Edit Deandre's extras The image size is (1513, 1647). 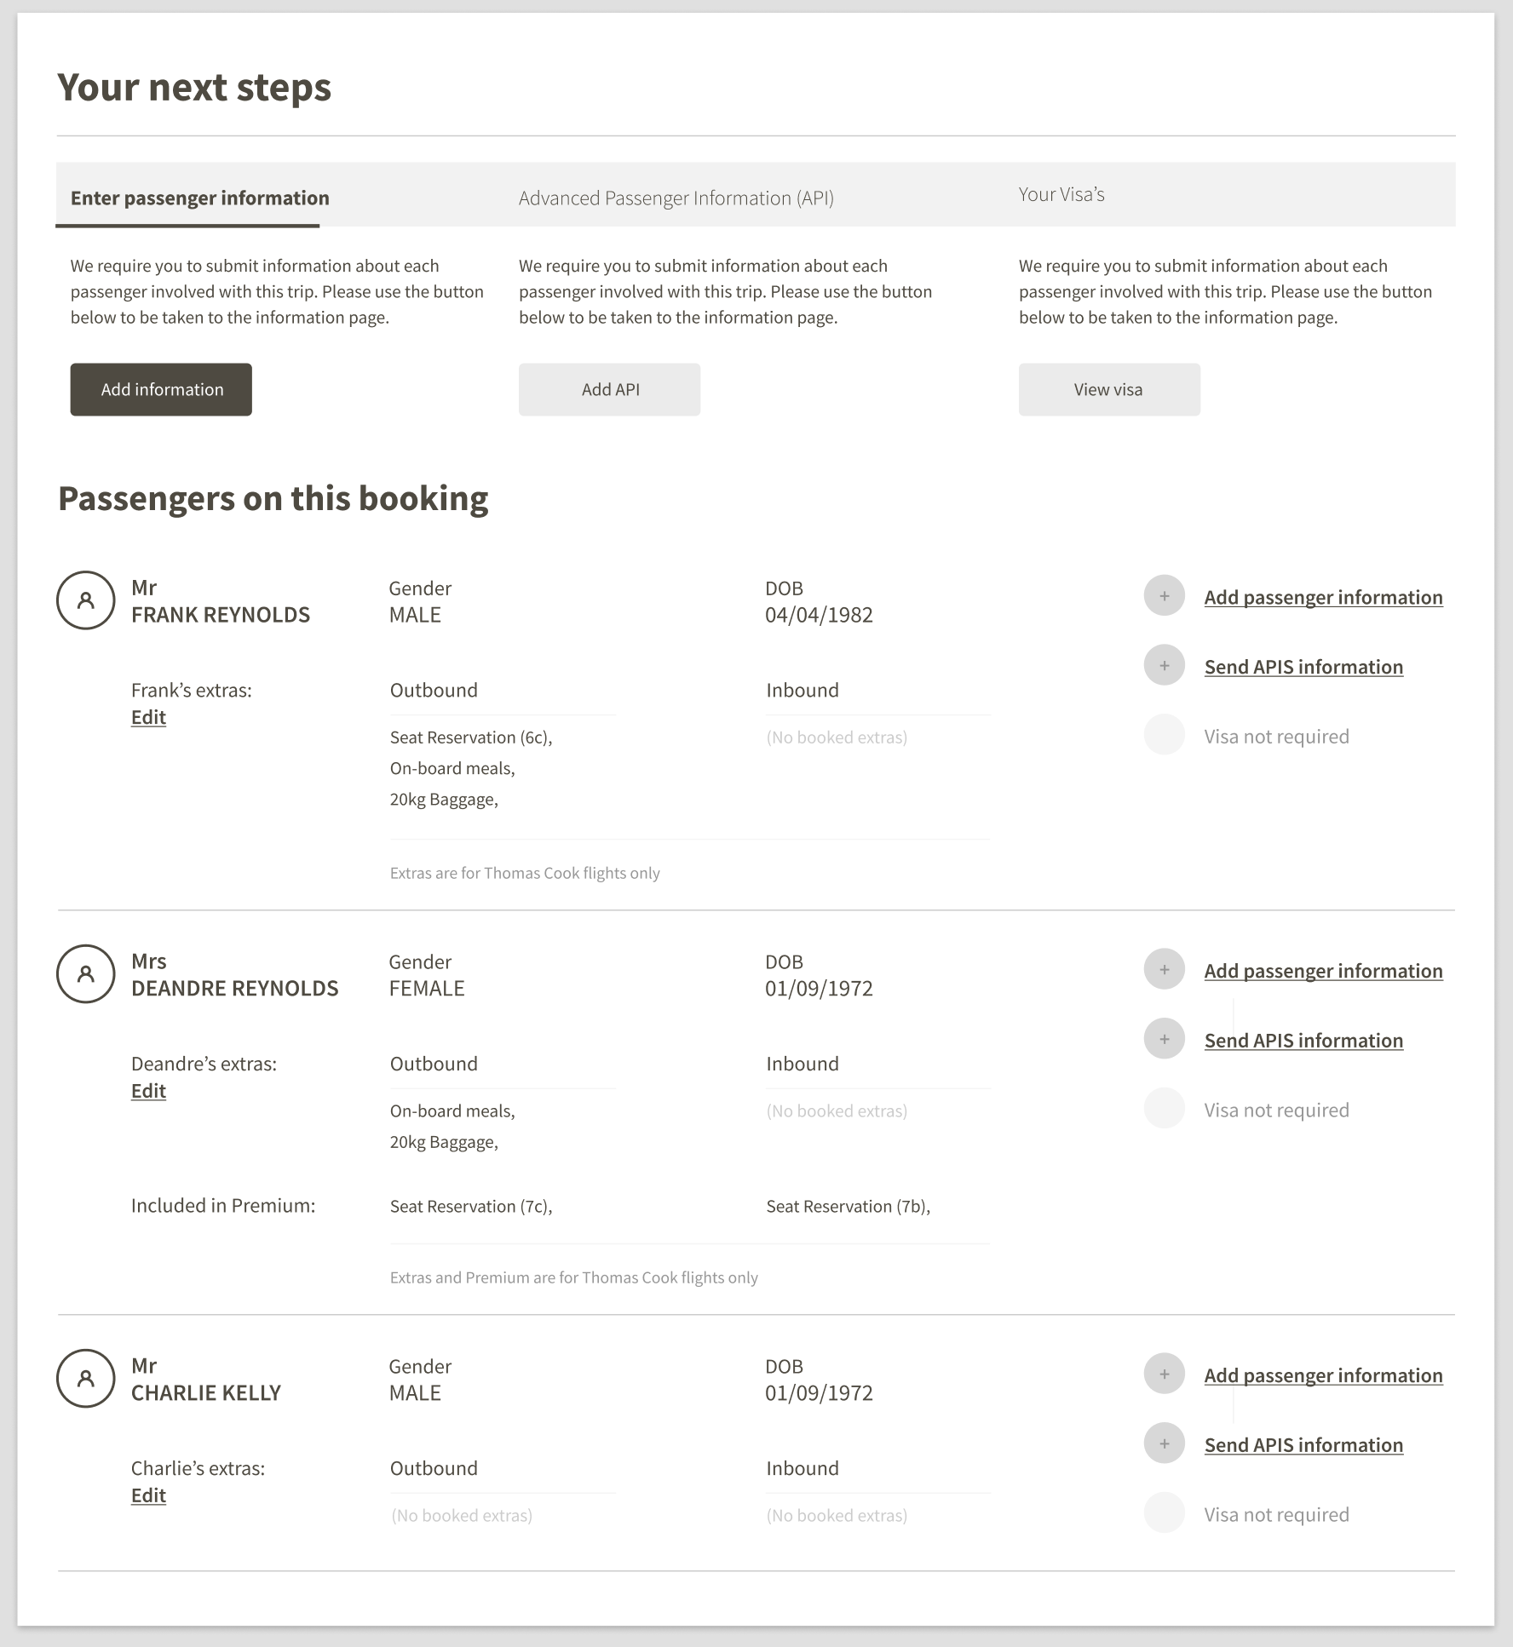point(148,1091)
